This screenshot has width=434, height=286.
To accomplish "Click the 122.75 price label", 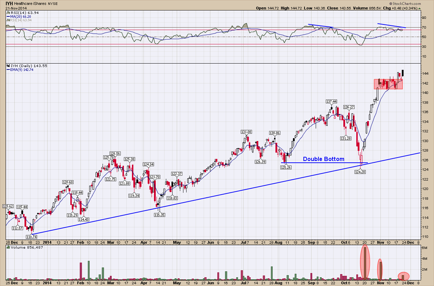I will [x=110, y=179].
